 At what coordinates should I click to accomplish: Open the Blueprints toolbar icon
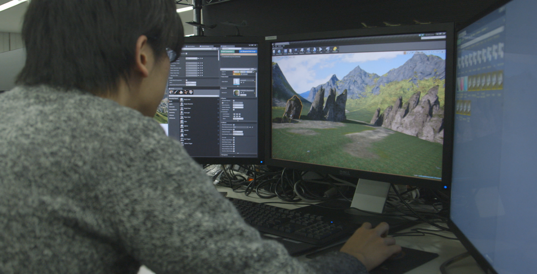[x=302, y=50]
